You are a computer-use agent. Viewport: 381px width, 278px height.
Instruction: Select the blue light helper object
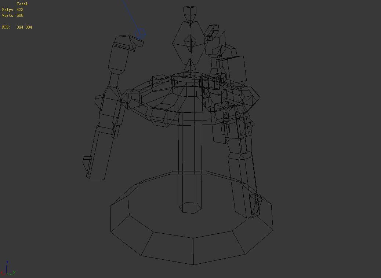pyautogui.click(x=141, y=33)
